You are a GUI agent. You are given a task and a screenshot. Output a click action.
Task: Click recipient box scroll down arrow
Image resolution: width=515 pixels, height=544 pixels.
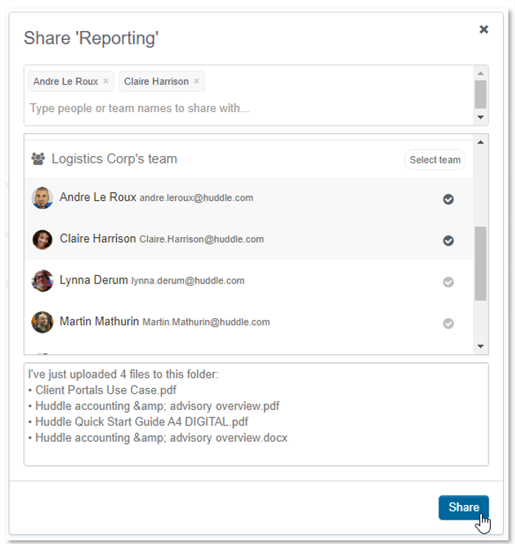(480, 117)
